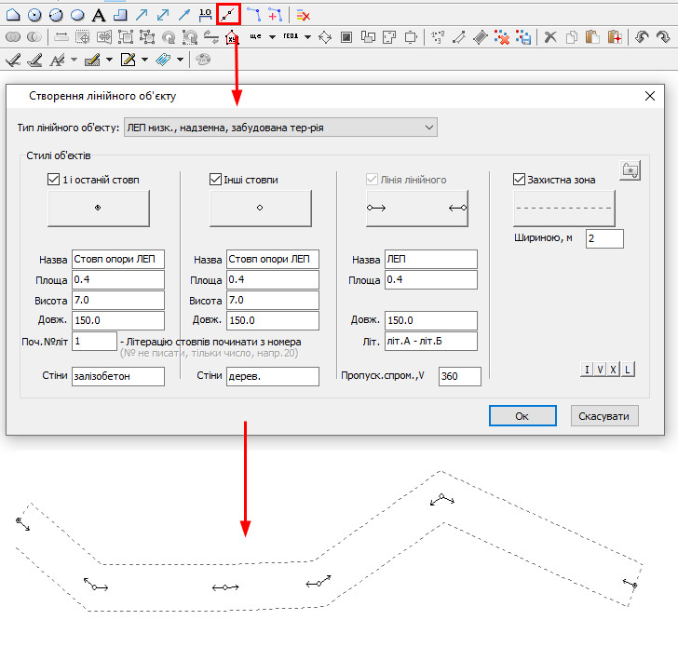Click the 'Шириною, м' width field
The image size is (678, 647).
click(604, 238)
